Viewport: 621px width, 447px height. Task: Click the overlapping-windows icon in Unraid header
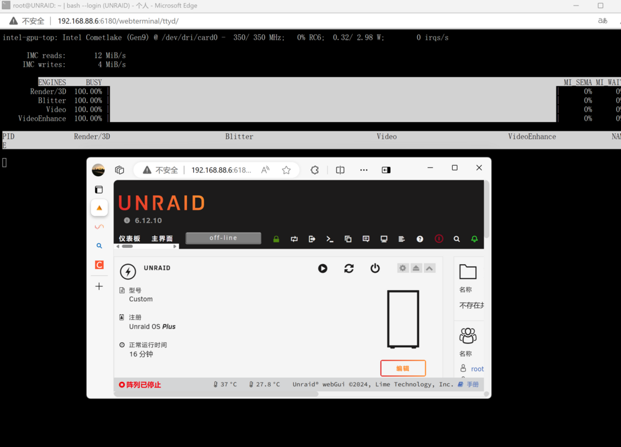pos(348,239)
